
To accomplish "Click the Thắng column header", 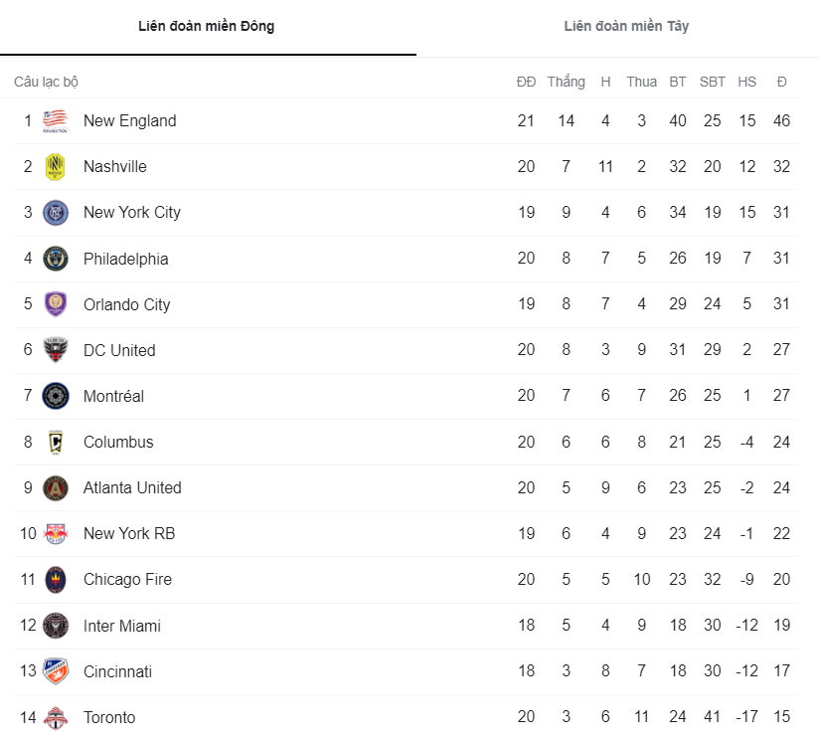I will point(567,82).
